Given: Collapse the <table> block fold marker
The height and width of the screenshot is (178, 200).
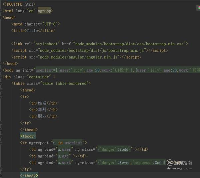Looking at the screenshot, I should tap(1, 84).
